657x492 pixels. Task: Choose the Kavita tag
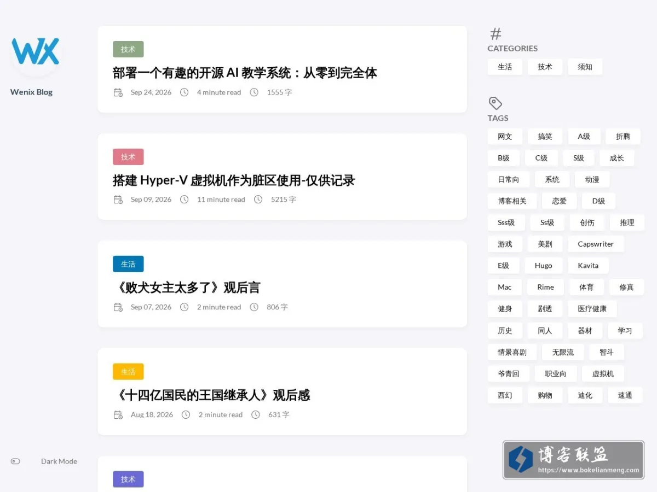(x=588, y=266)
